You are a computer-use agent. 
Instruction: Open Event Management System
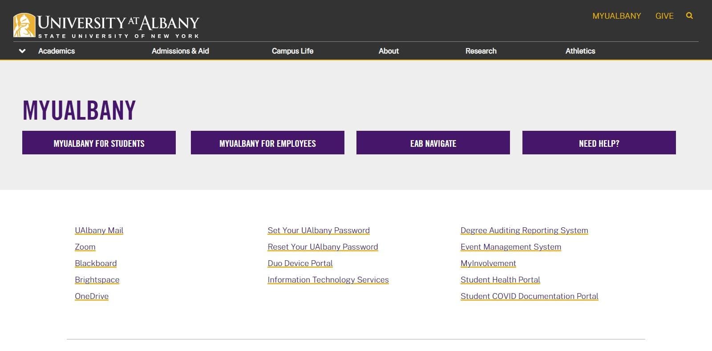pos(511,247)
